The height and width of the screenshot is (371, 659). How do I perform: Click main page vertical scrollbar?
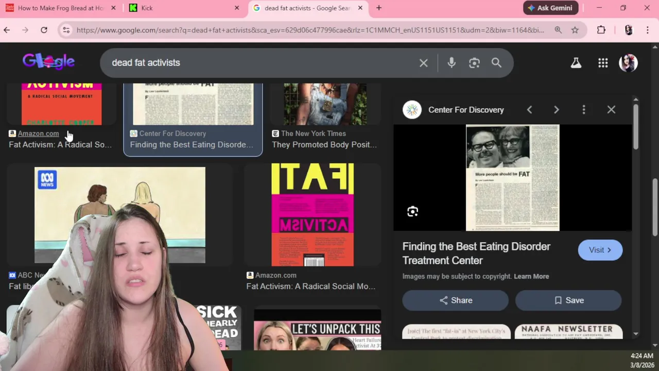[x=655, y=206]
